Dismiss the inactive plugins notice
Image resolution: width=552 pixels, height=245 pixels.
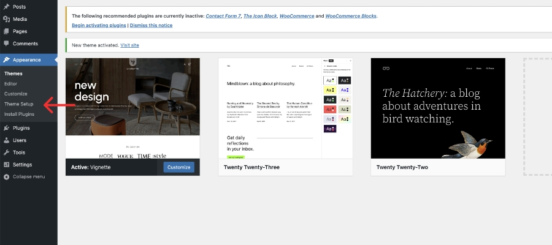pos(151,25)
